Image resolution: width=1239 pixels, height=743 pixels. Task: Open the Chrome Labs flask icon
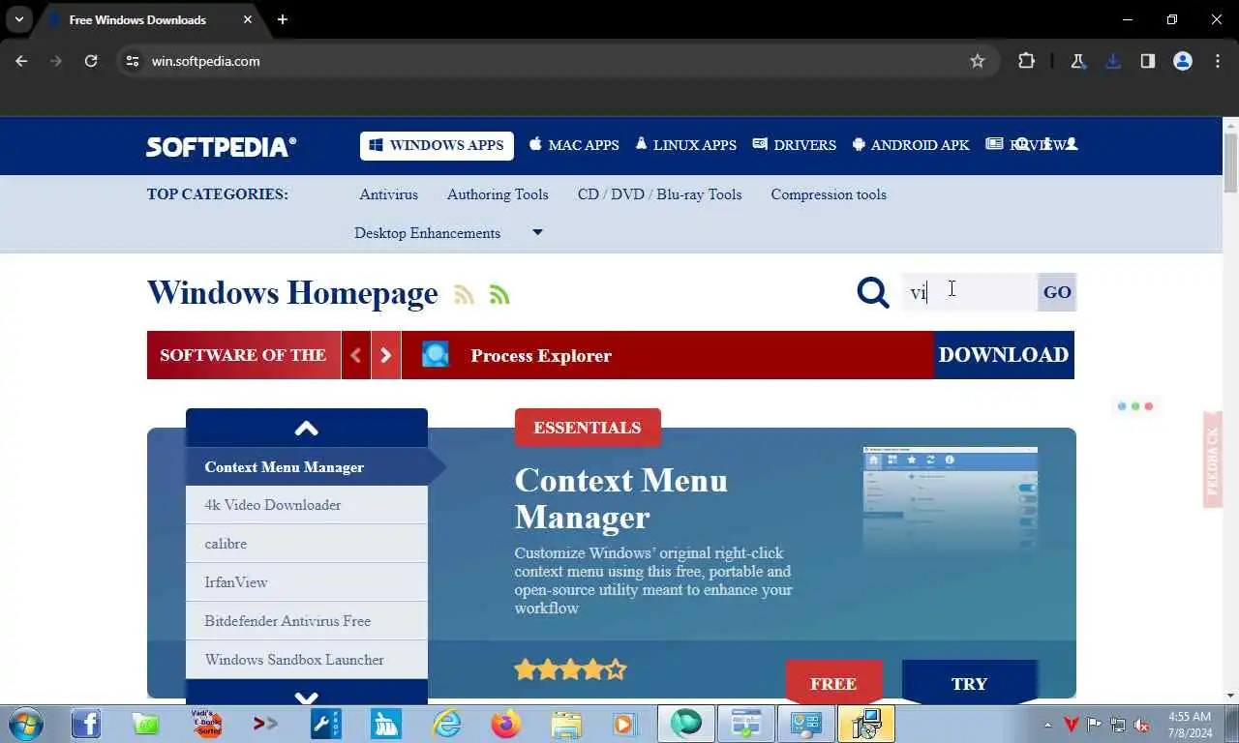1077,61
